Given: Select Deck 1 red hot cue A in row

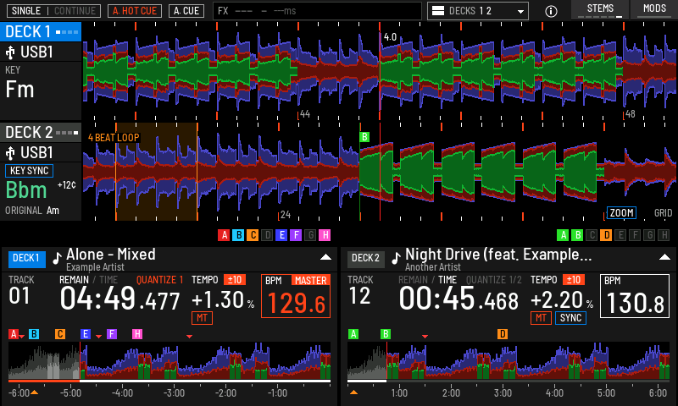Looking at the screenshot, I should [224, 235].
